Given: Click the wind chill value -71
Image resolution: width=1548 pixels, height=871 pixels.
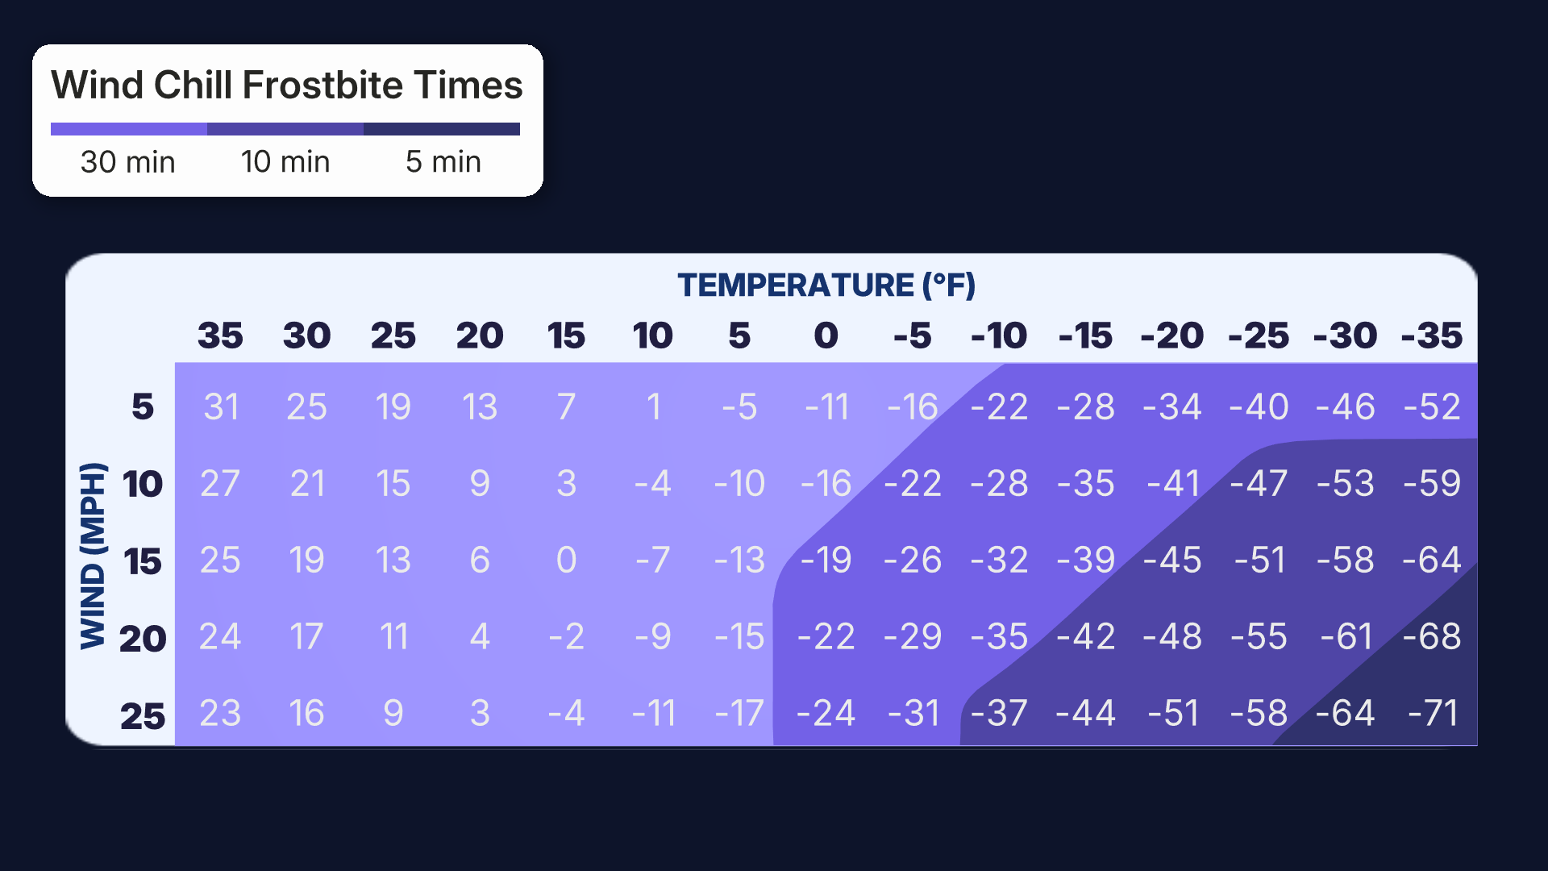Looking at the screenshot, I should coord(1432,713).
